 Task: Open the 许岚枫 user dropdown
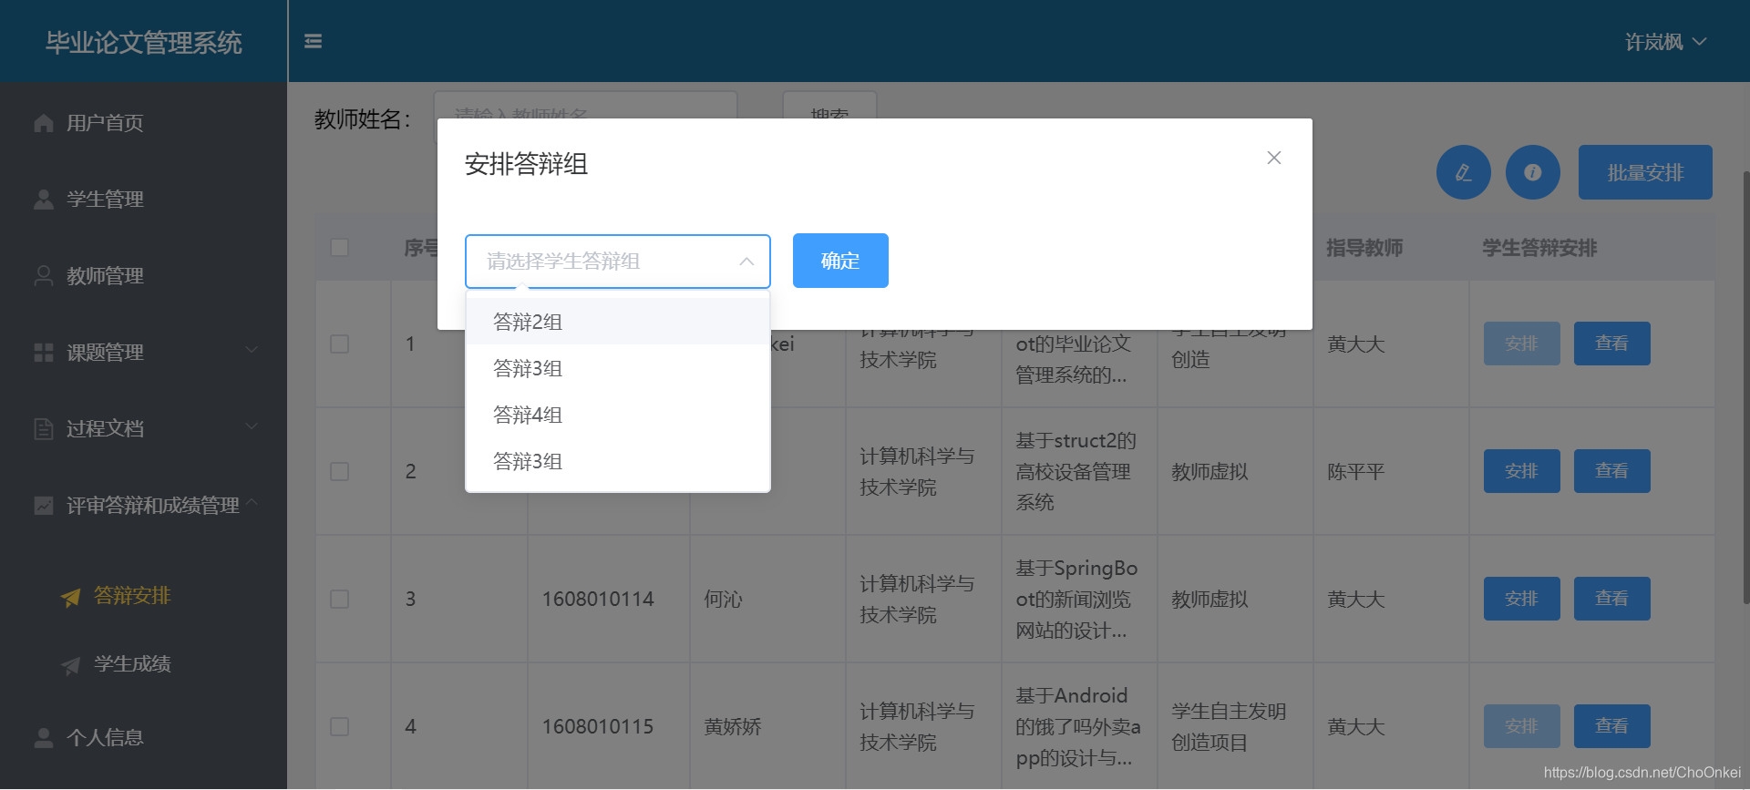(x=1665, y=42)
